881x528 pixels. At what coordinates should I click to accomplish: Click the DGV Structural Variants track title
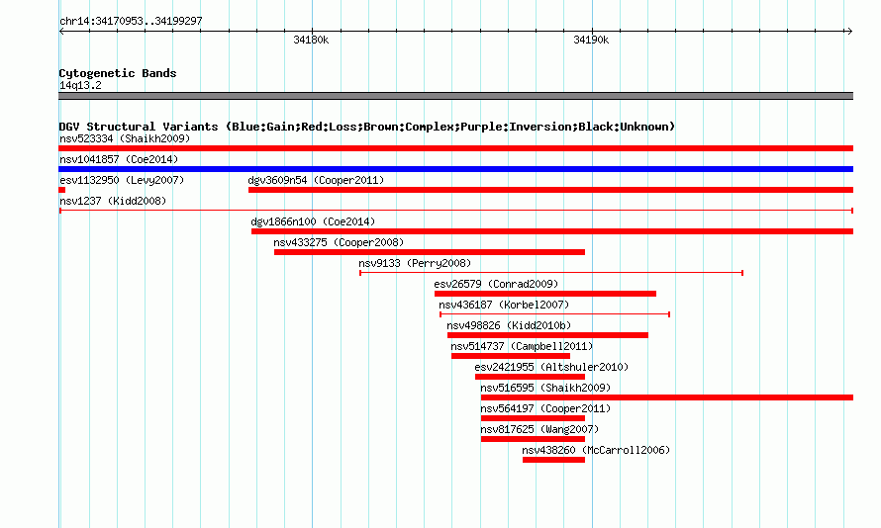tap(367, 127)
